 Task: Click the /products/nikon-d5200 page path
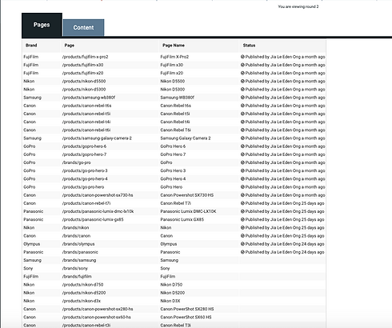[x=84, y=293]
